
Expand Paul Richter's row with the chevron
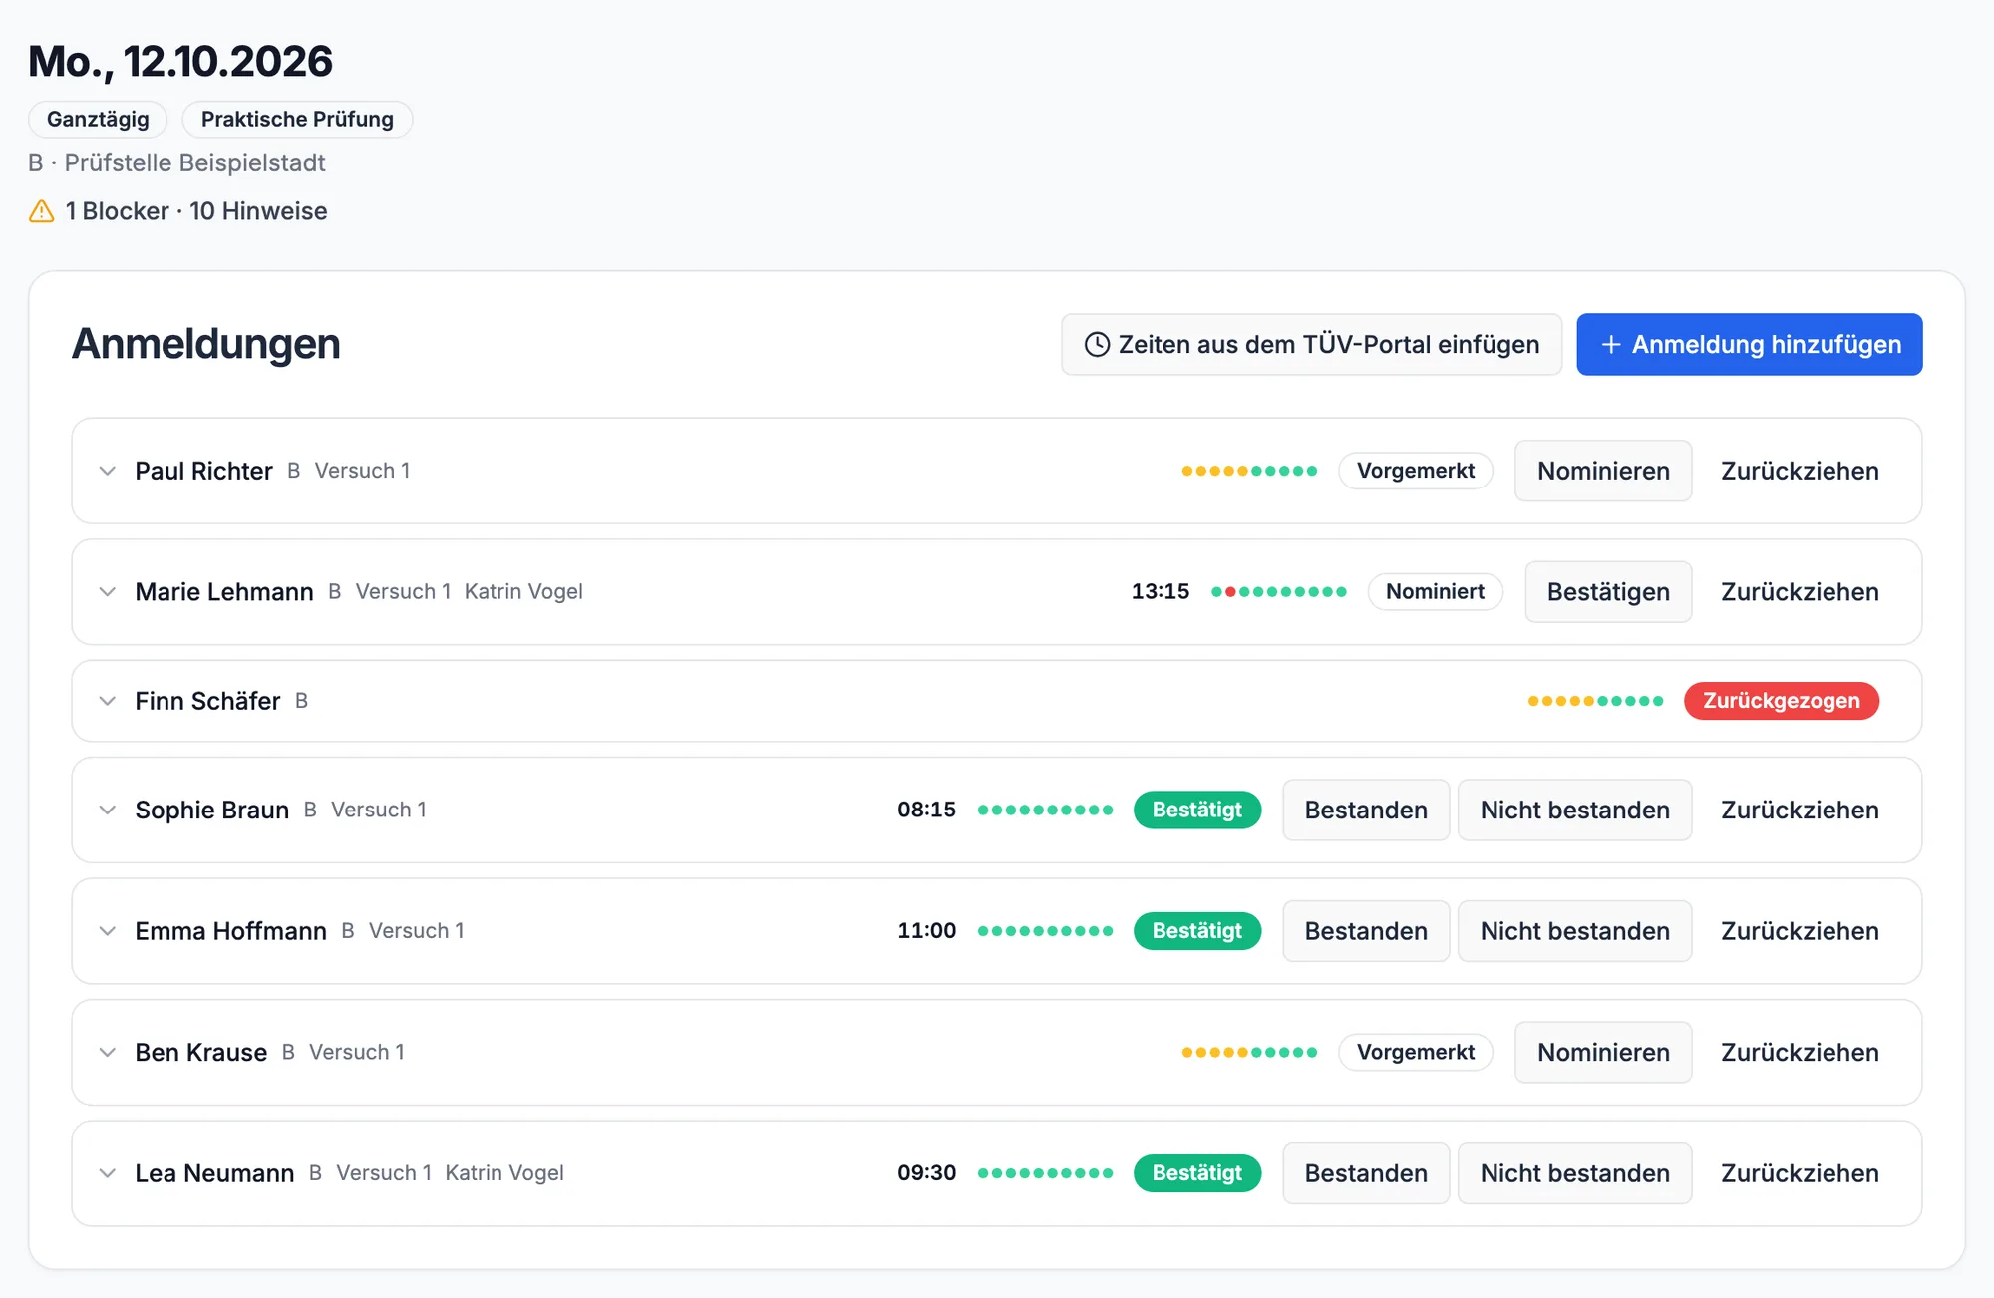pos(108,471)
